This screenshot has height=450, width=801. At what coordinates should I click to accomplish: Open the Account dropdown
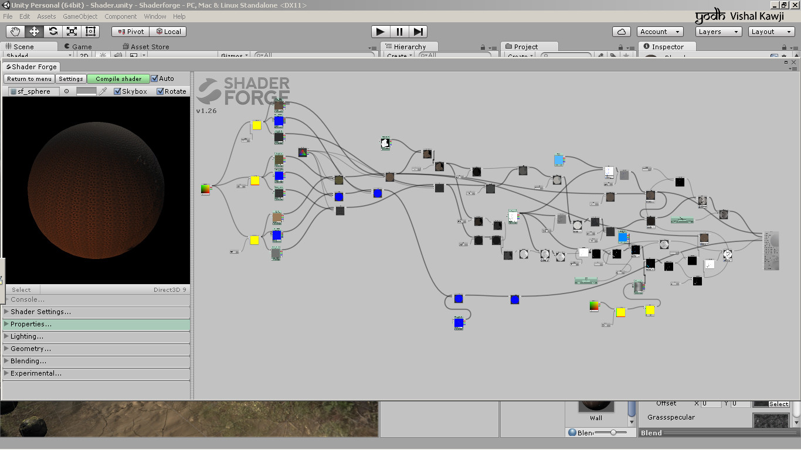660,32
